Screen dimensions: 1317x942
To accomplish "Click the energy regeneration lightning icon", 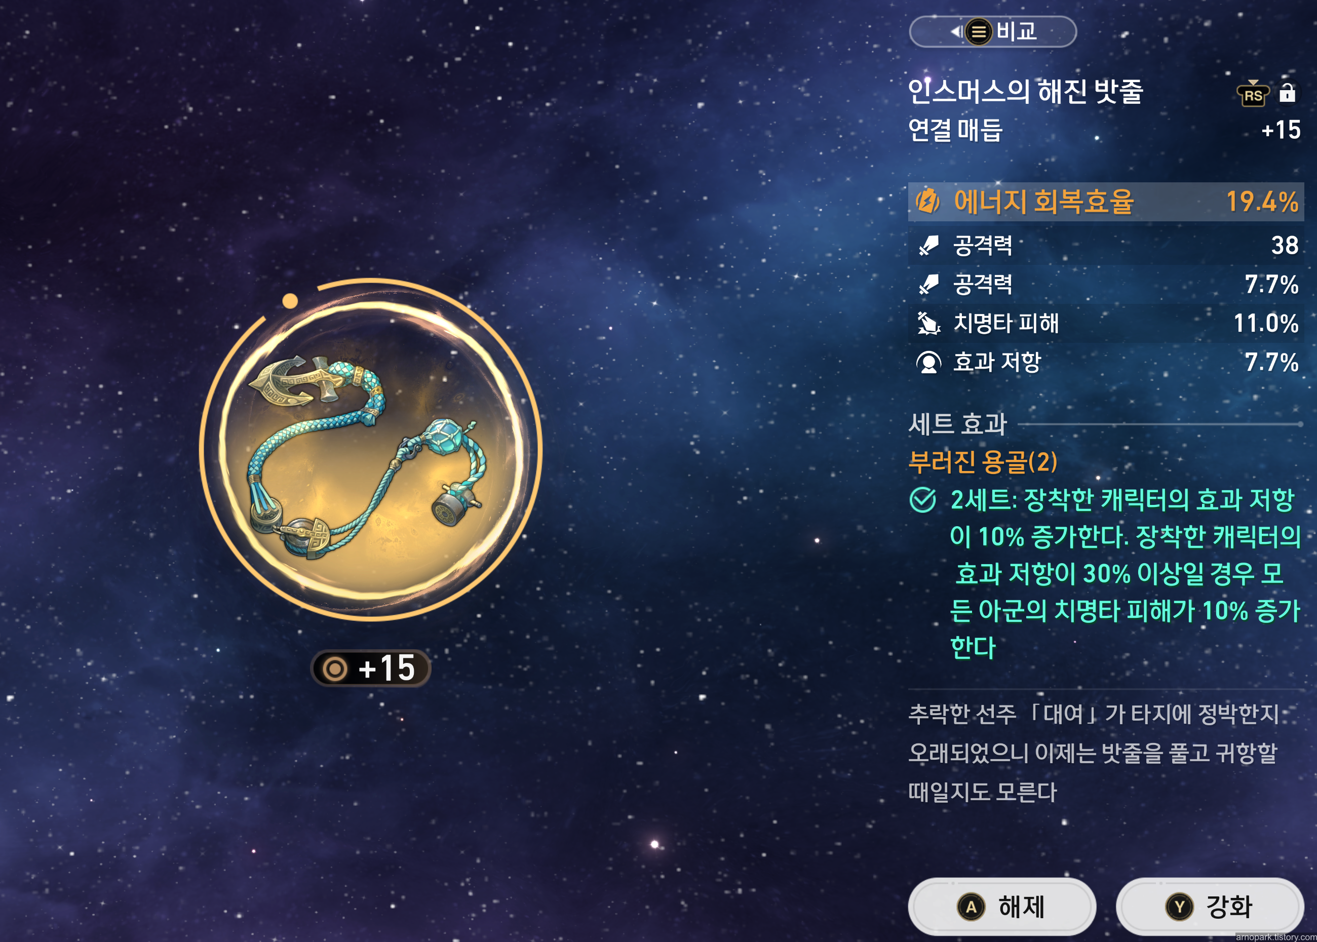I will (927, 202).
